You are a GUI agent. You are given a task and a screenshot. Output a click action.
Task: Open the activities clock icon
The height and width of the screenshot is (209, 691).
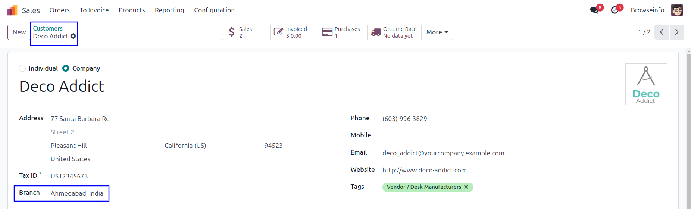(615, 10)
